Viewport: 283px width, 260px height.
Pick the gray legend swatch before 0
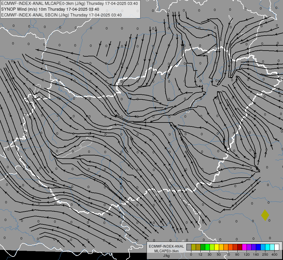[x=189, y=247]
